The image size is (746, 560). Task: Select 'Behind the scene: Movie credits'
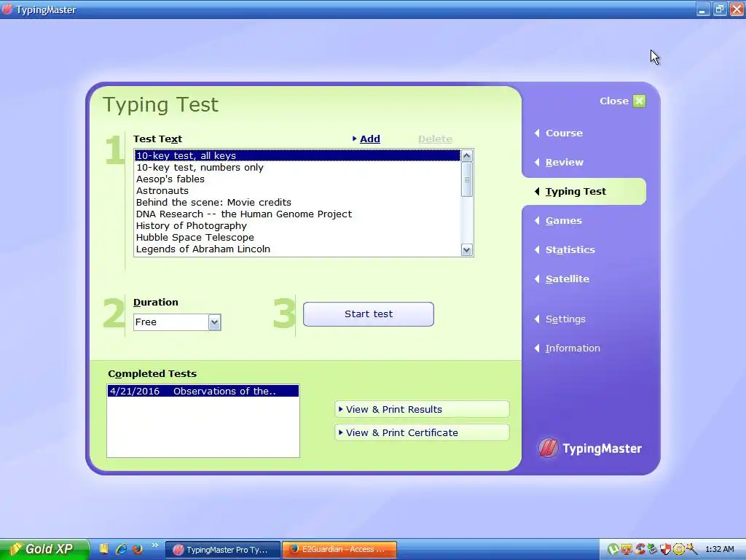point(297,203)
